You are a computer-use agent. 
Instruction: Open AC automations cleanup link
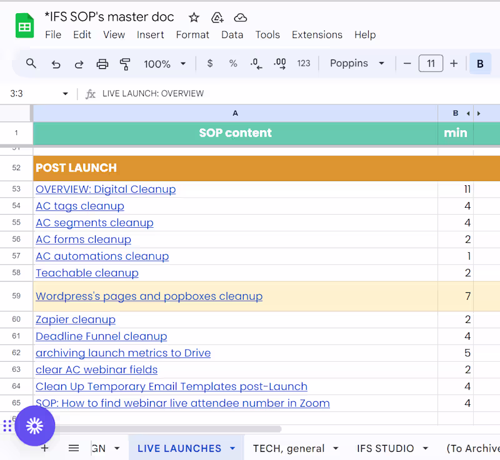102,257
